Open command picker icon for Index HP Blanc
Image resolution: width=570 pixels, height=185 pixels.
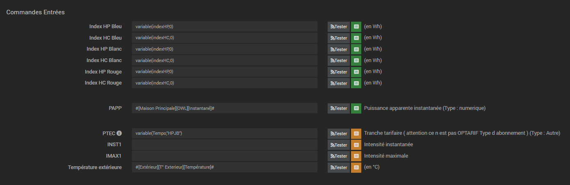[x=356, y=49]
